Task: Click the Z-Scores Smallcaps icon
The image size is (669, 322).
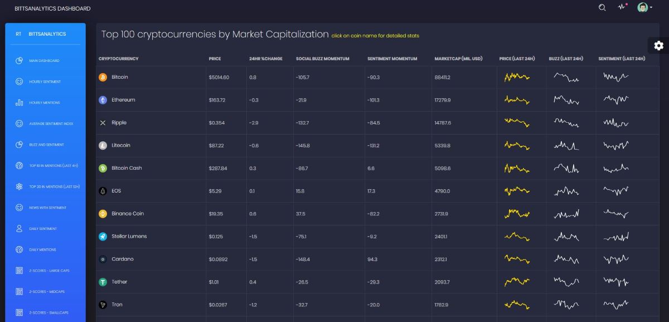Action: coord(19,313)
